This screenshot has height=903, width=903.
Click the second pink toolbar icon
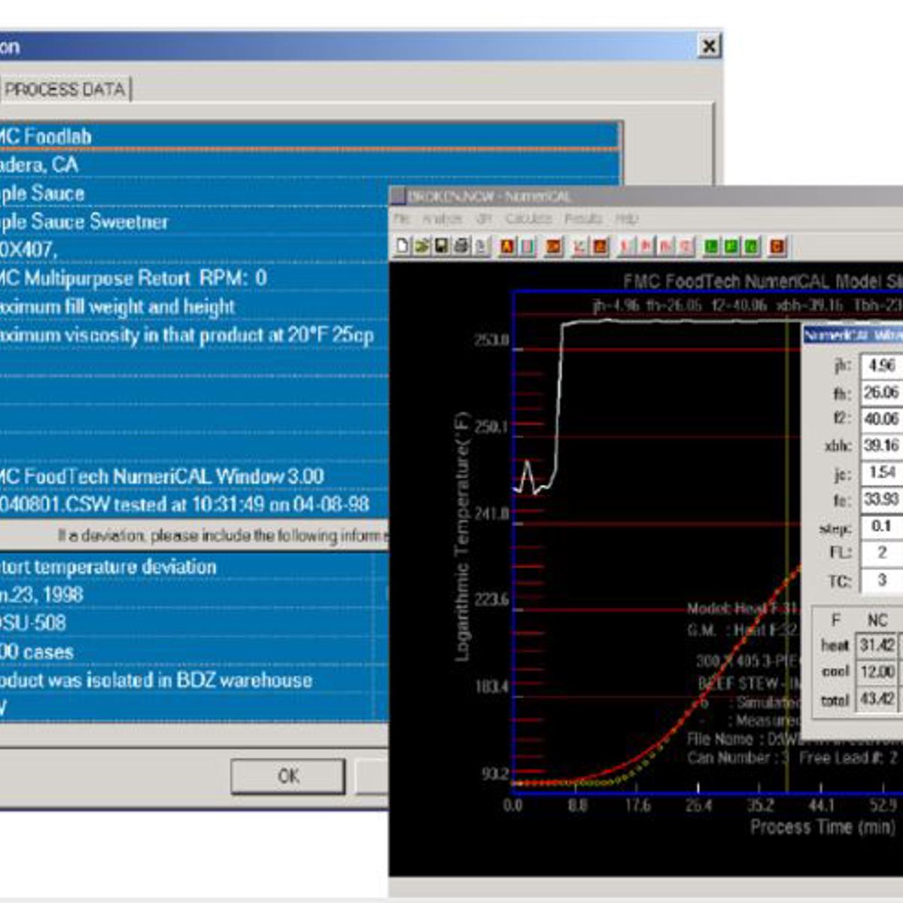[646, 245]
